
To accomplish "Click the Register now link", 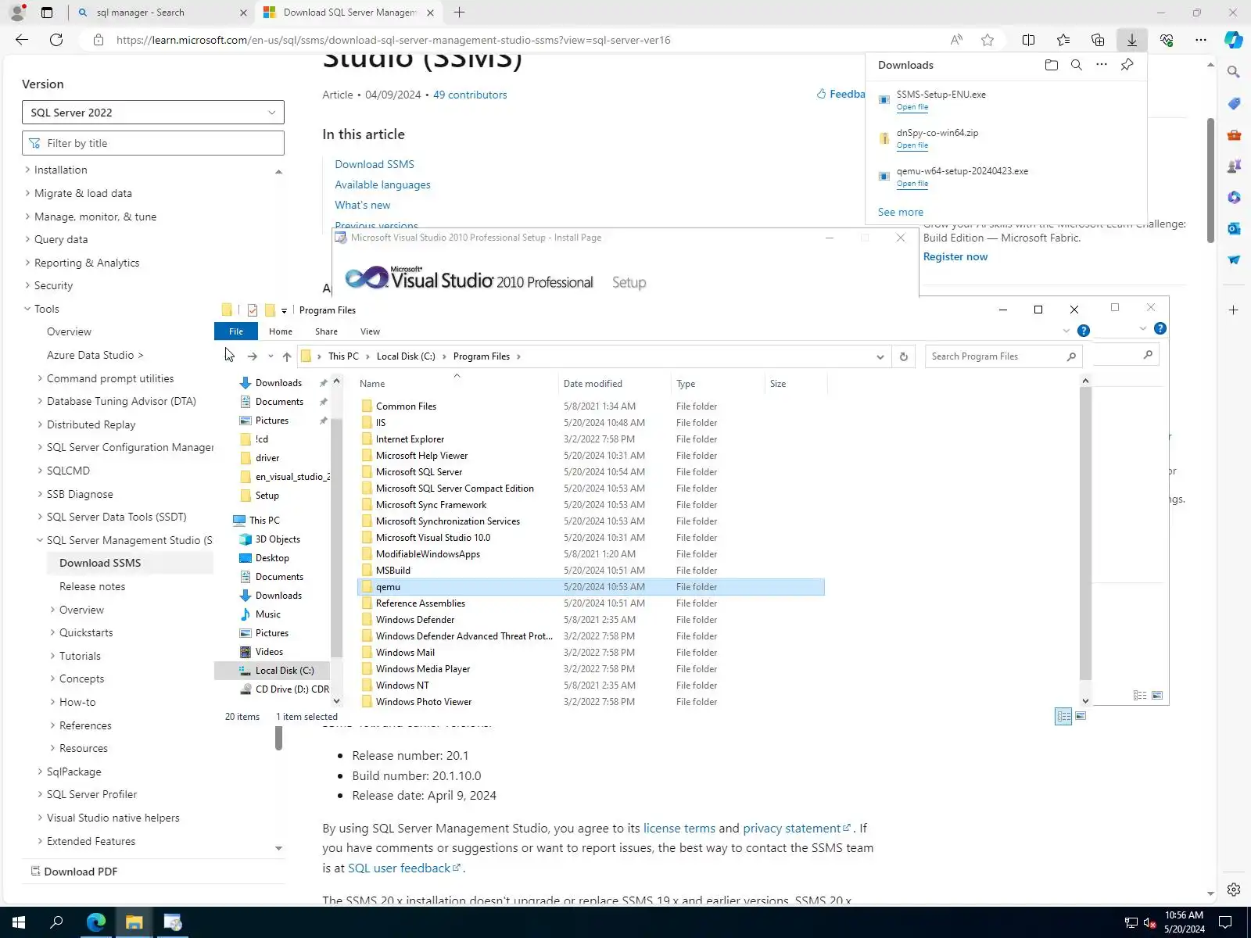I will click(x=955, y=256).
